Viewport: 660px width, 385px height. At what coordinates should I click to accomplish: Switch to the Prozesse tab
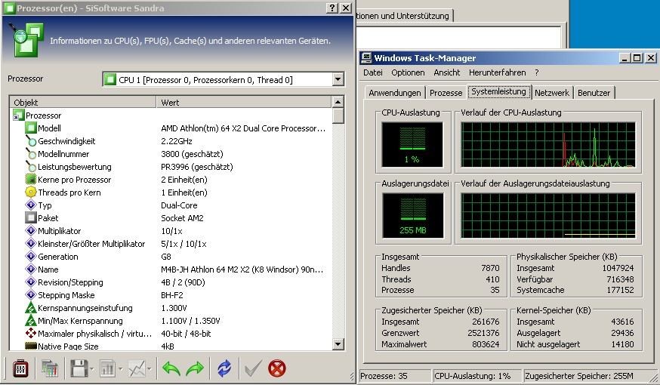tap(446, 93)
